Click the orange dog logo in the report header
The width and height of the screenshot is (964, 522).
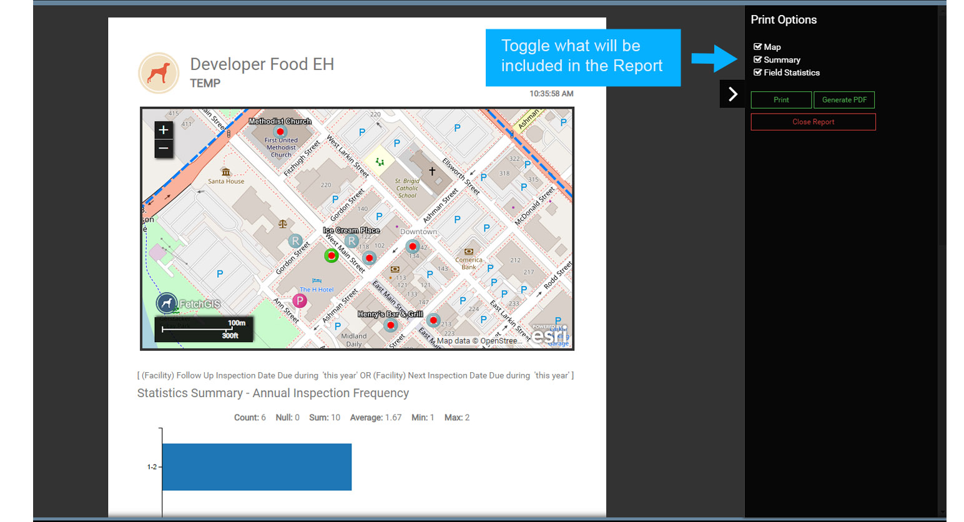coord(159,73)
